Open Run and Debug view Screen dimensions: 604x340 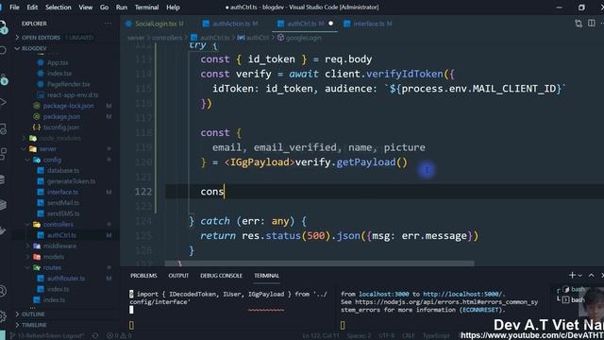[x=3, y=102]
